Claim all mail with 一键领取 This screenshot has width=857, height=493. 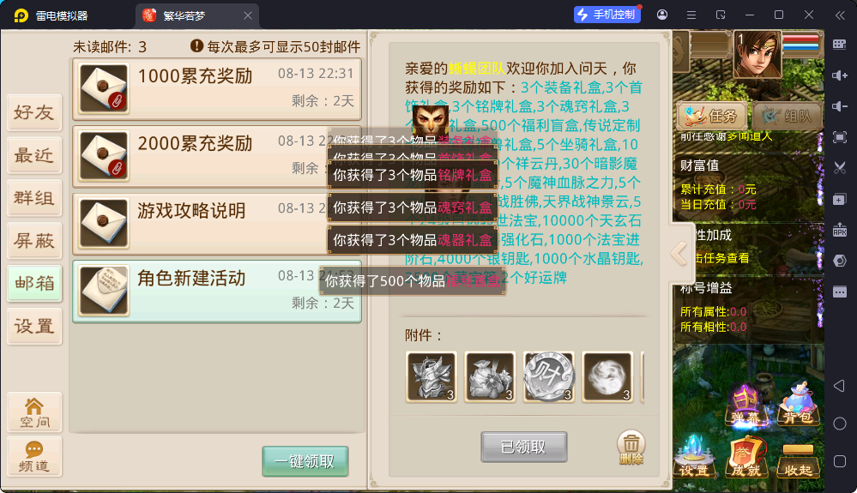[x=305, y=461]
